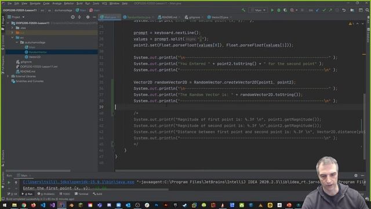The width and height of the screenshot is (371, 209).
Task: Open the Edit menu
Action: pyautogui.click(x=17, y=3)
